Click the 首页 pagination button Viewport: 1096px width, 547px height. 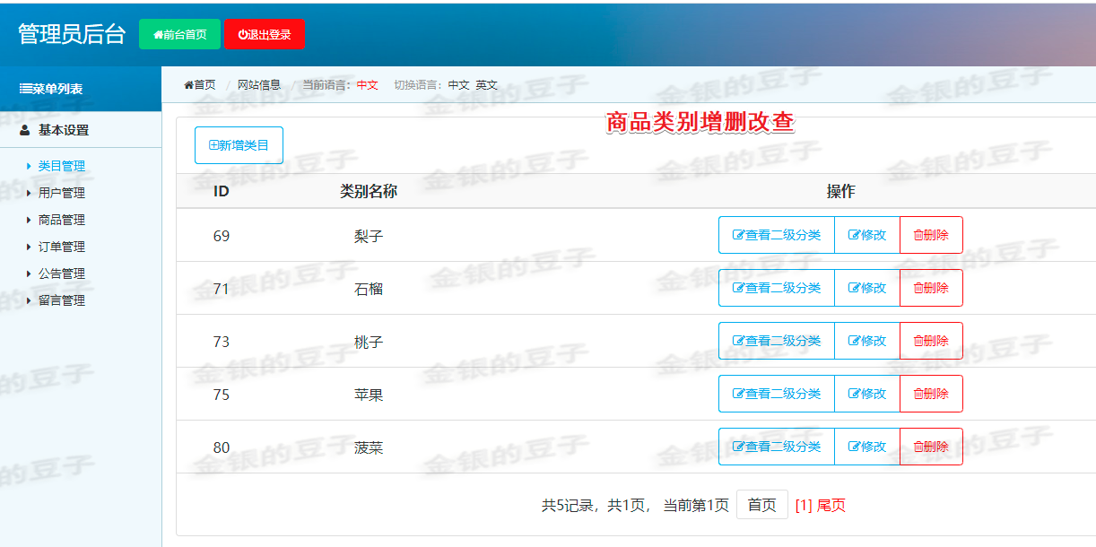762,505
